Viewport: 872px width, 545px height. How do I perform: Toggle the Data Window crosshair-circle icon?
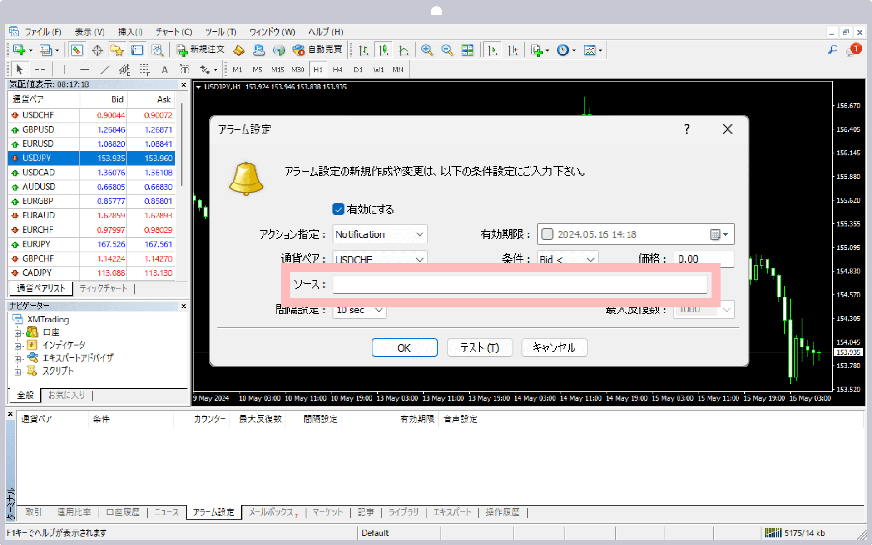click(x=97, y=50)
